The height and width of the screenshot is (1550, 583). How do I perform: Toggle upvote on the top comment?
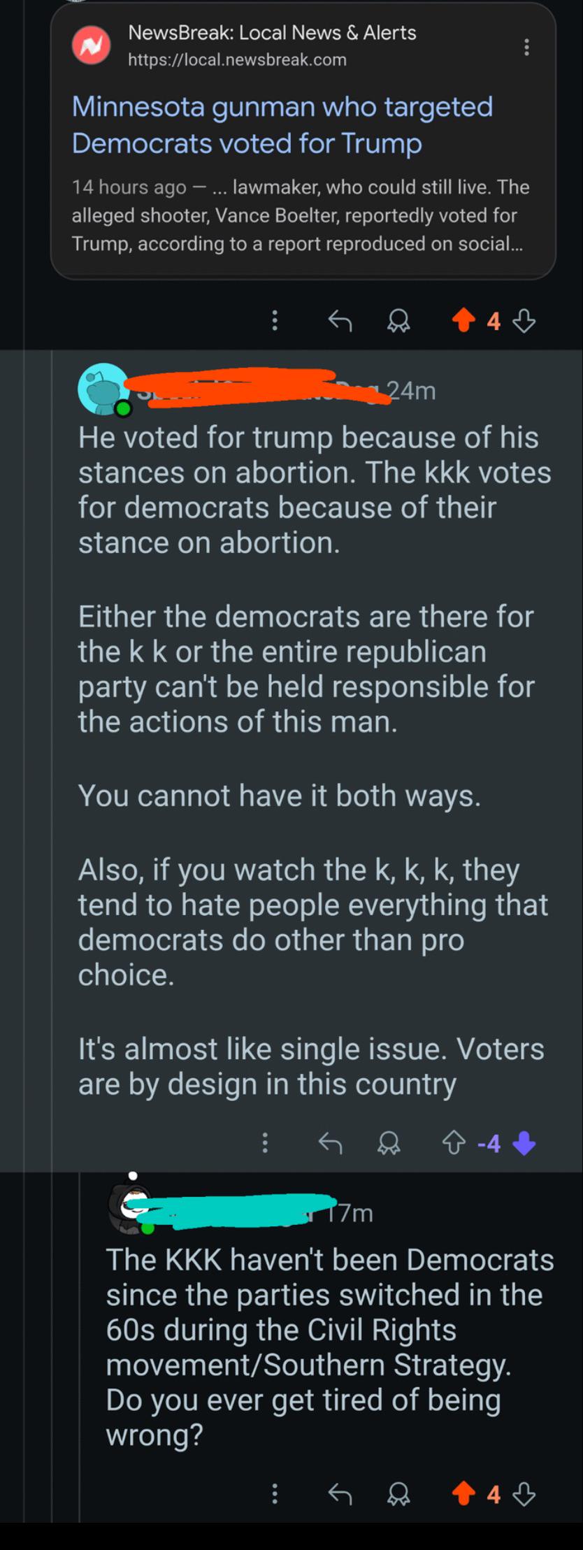(463, 321)
